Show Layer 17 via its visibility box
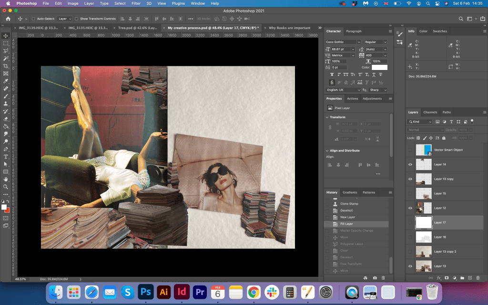The image size is (488, 305). [410, 223]
